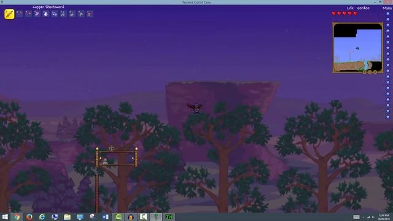
Task: Open Google Chrome from the taskbar
Action: 17,217
